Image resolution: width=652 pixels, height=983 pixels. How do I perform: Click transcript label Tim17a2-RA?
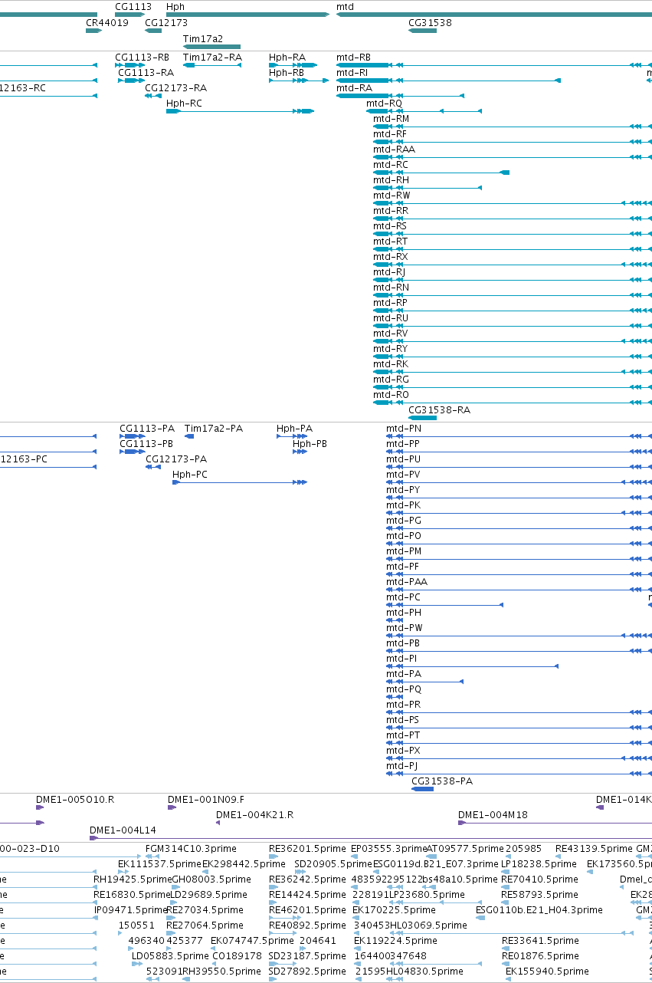[x=212, y=58]
